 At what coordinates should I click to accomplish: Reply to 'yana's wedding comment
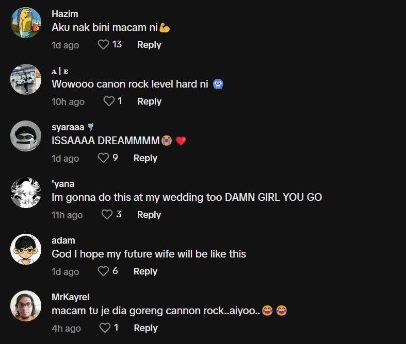[149, 215]
